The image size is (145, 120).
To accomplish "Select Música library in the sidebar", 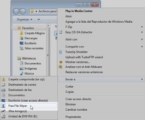I will click(29, 73).
